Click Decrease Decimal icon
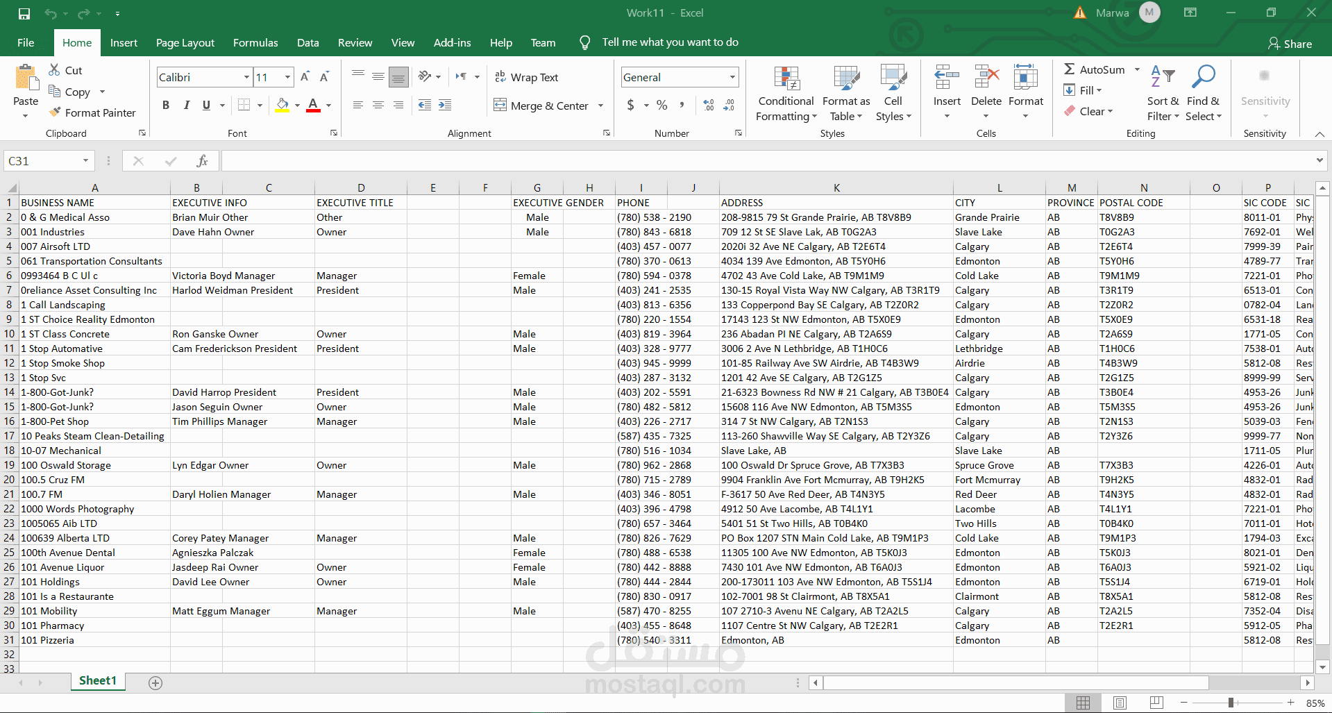 point(729,105)
